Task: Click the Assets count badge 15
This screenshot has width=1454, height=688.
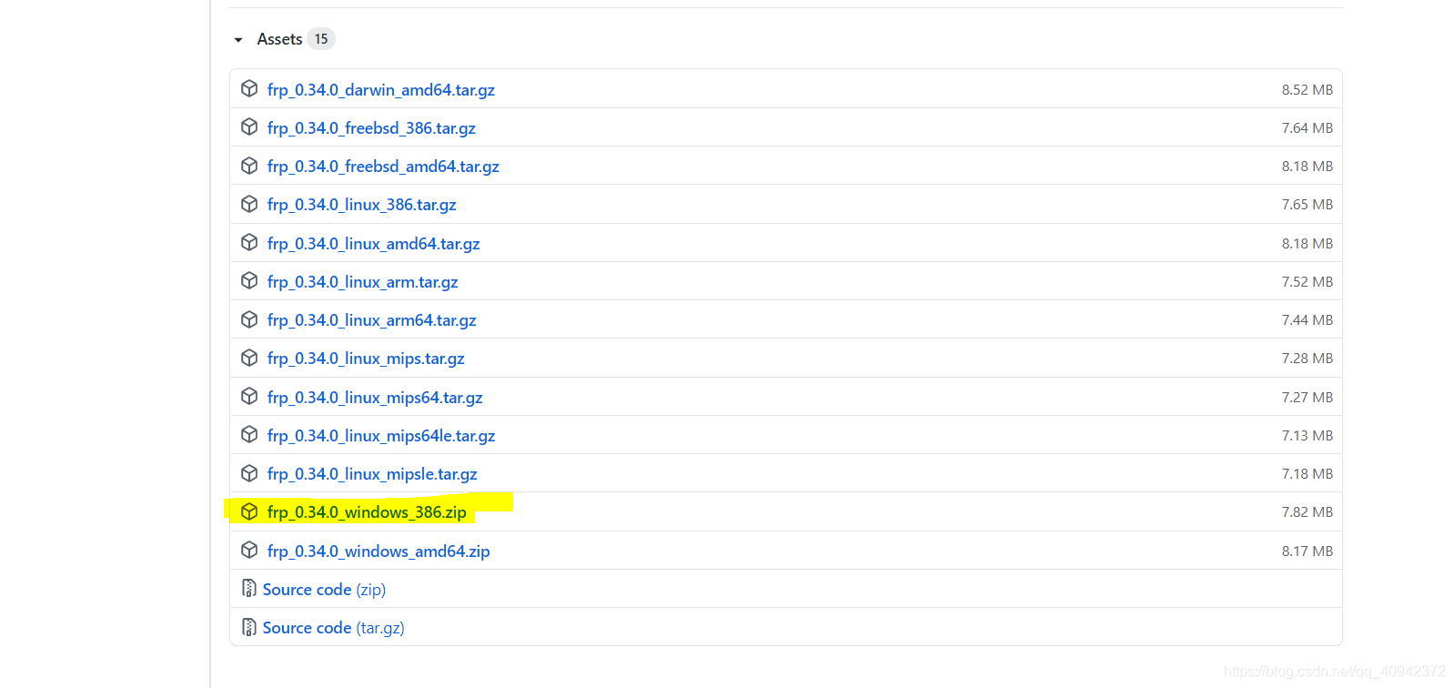Action: pyautogui.click(x=321, y=39)
